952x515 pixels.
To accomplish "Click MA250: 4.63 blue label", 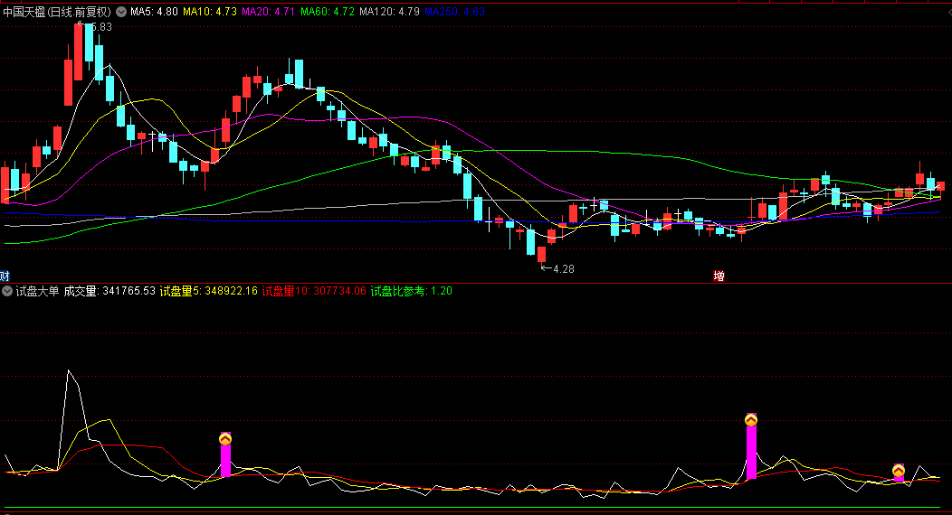I will [x=455, y=12].
